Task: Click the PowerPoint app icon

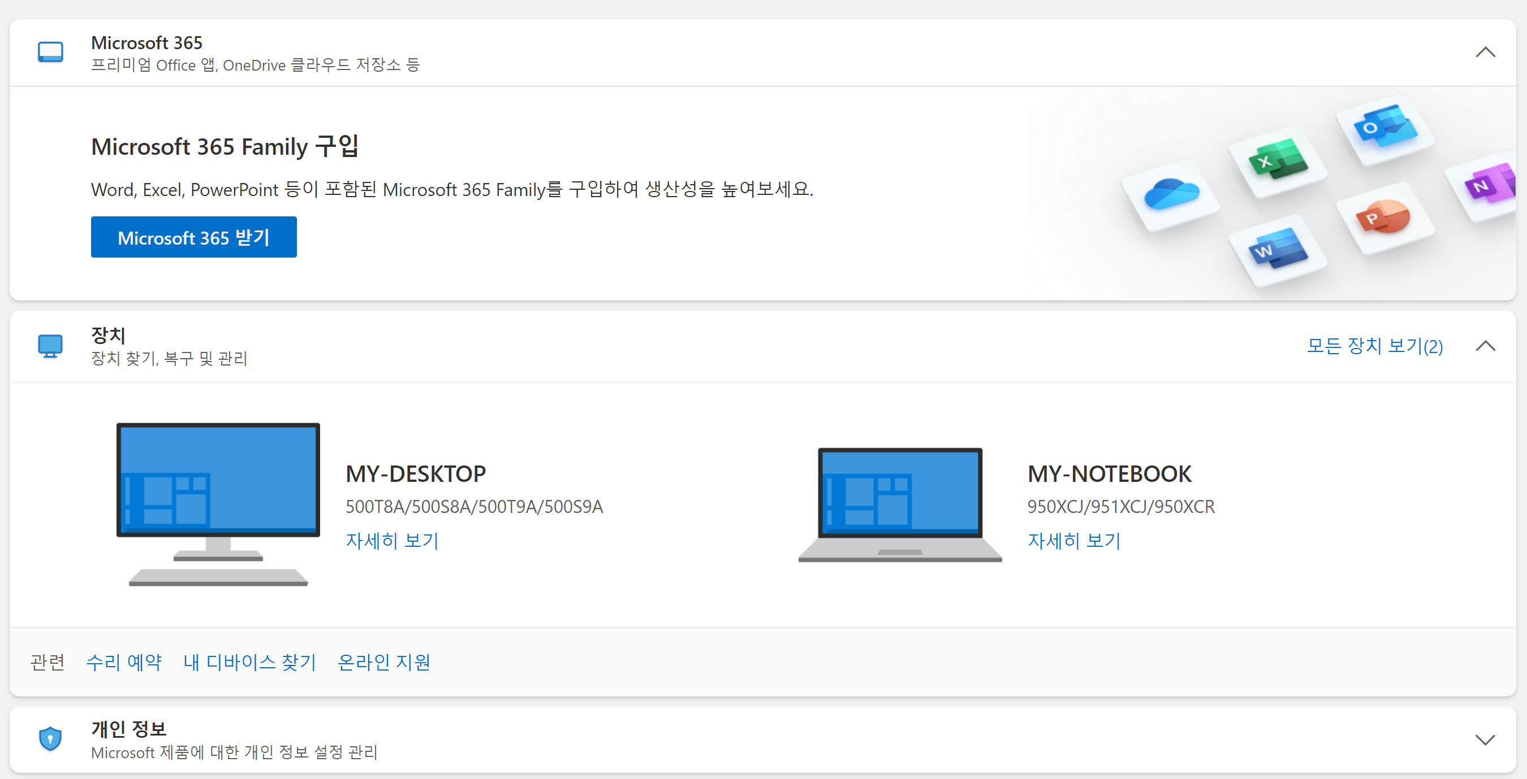Action: 1383,217
